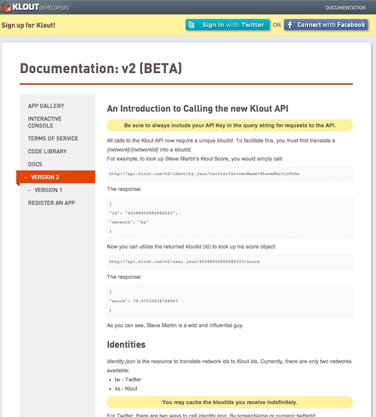376x417 pixels.
Task: Click the identity.json example URL box
Action: tap(230, 174)
